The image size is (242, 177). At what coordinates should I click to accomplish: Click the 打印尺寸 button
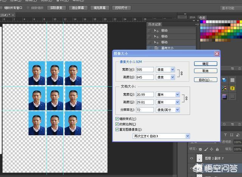coord(121,8)
